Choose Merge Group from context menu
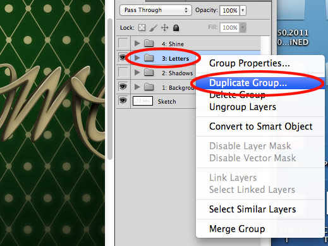 [x=260, y=229]
